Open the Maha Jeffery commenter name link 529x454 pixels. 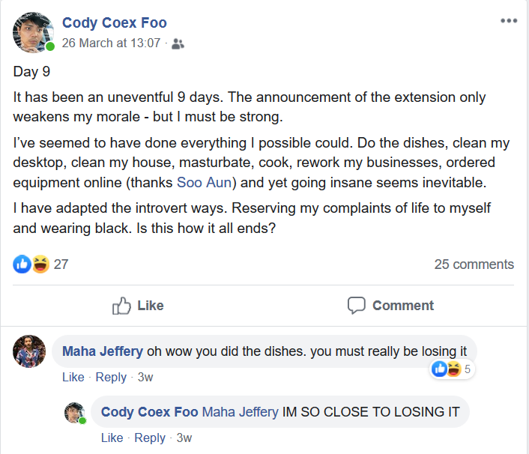tap(102, 351)
